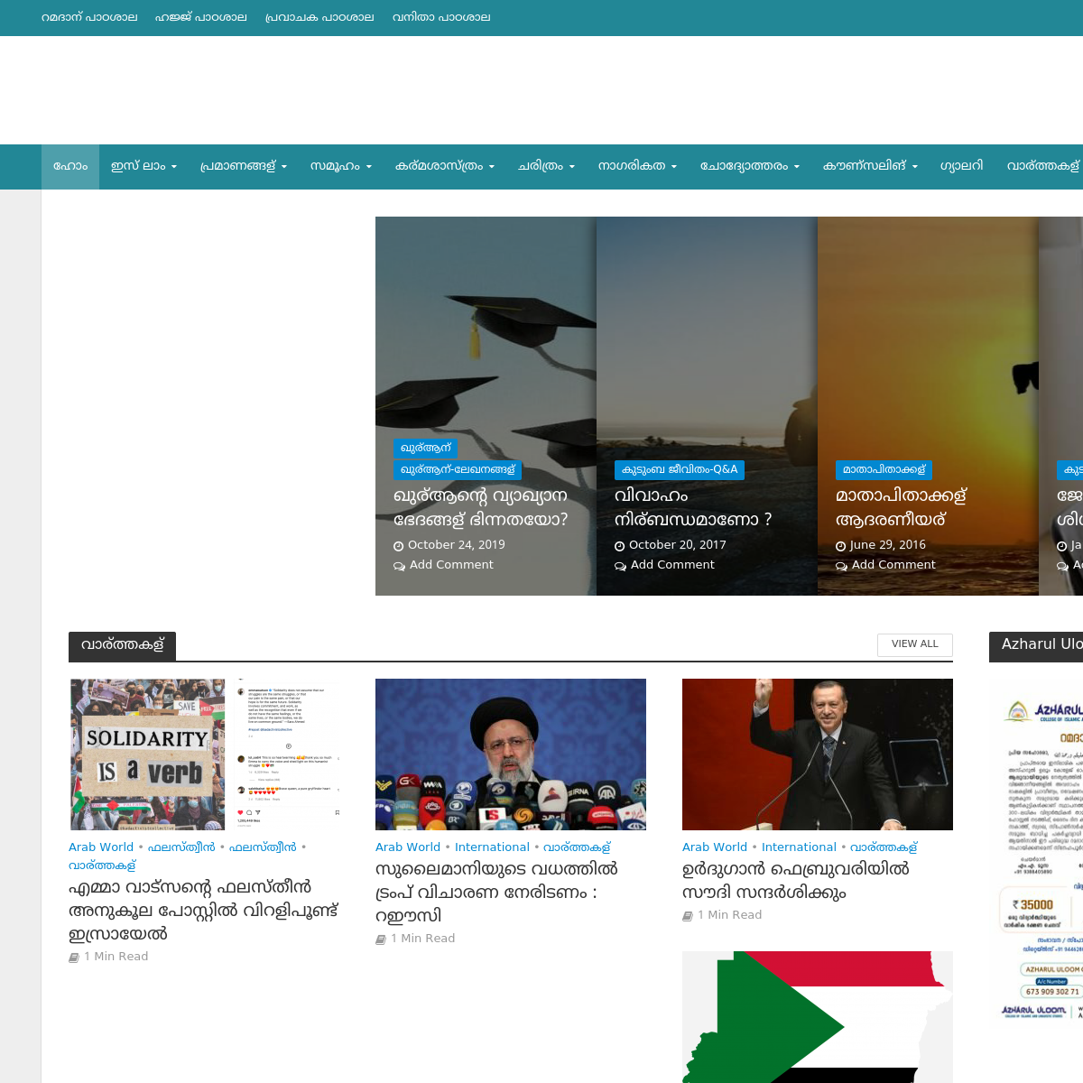This screenshot has height=1083, width=1083.
Task: Open the Sudan flag map image
Action: click(817, 1016)
